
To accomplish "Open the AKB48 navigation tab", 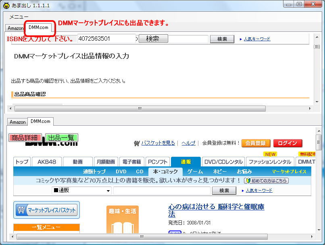I will (x=47, y=162).
